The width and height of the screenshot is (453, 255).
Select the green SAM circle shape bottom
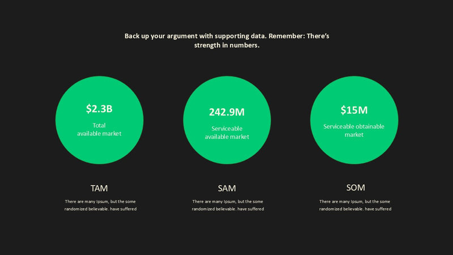[x=227, y=159]
